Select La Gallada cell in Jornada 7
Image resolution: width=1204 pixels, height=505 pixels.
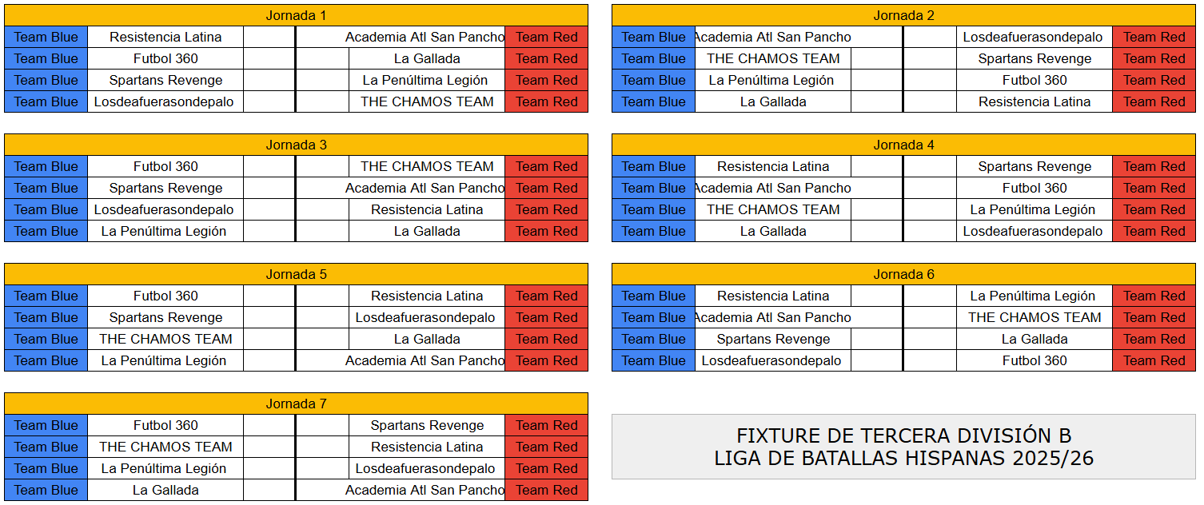[x=165, y=490]
